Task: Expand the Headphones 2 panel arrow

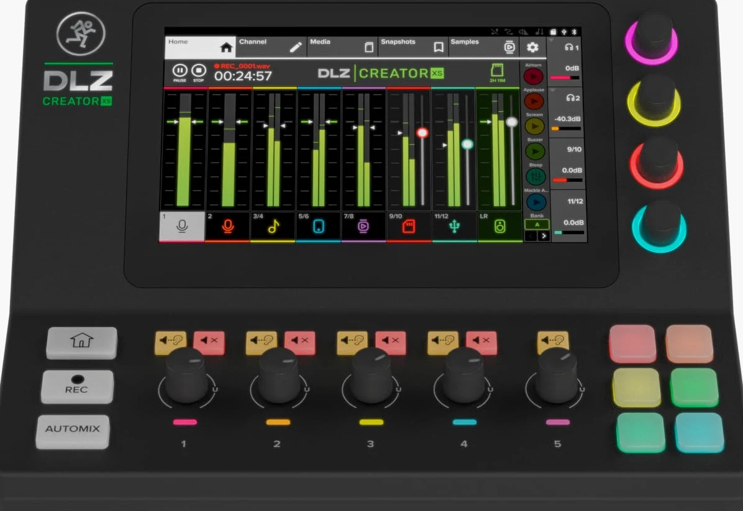Action: click(552, 90)
